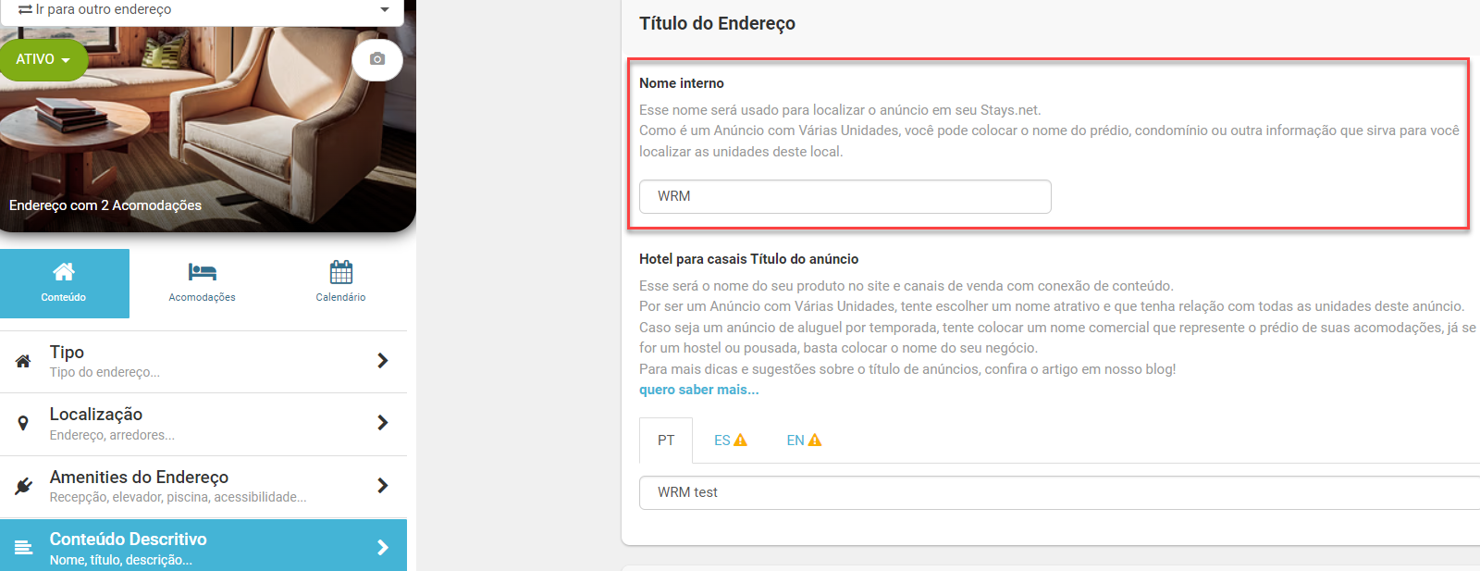This screenshot has width=1480, height=571.
Task: Select the Conteúdo house icon tab
Action: [64, 282]
